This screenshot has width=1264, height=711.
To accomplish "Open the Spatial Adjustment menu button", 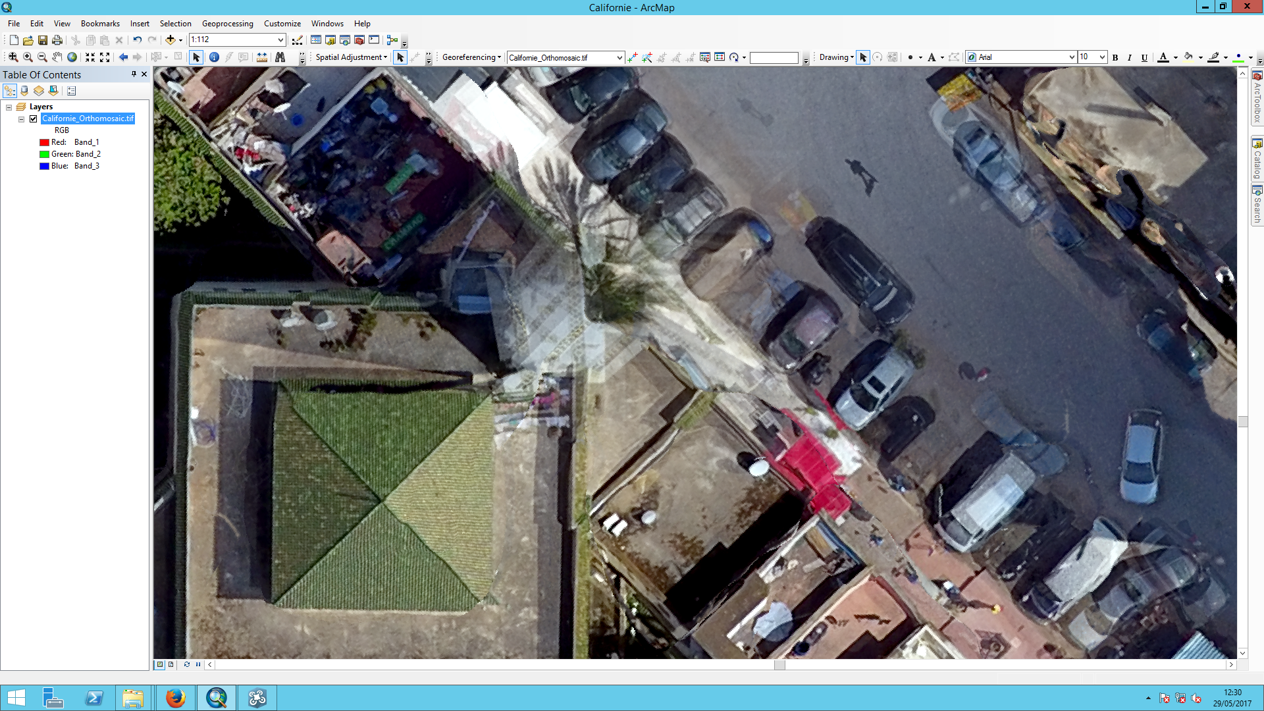I will (351, 57).
